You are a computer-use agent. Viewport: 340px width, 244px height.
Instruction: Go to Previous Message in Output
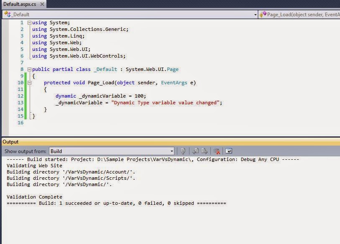195,151
